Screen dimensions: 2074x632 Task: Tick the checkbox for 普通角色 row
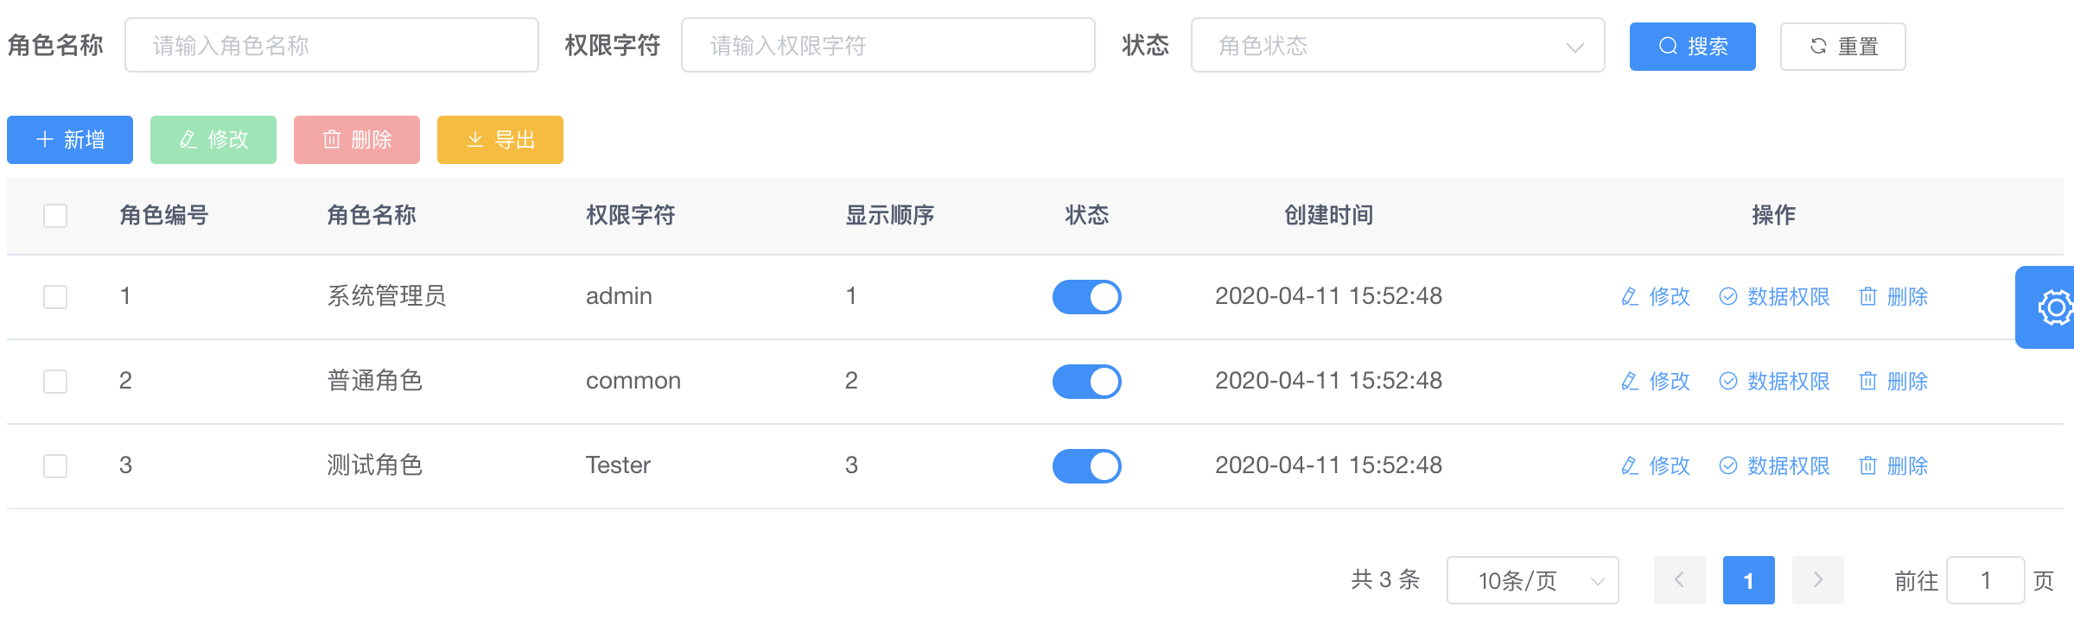pyautogui.click(x=55, y=382)
